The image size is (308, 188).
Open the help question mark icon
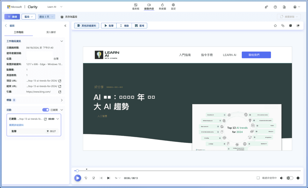pos(275,7)
